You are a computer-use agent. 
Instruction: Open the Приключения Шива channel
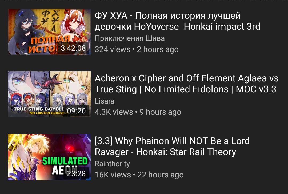[x=130, y=38]
